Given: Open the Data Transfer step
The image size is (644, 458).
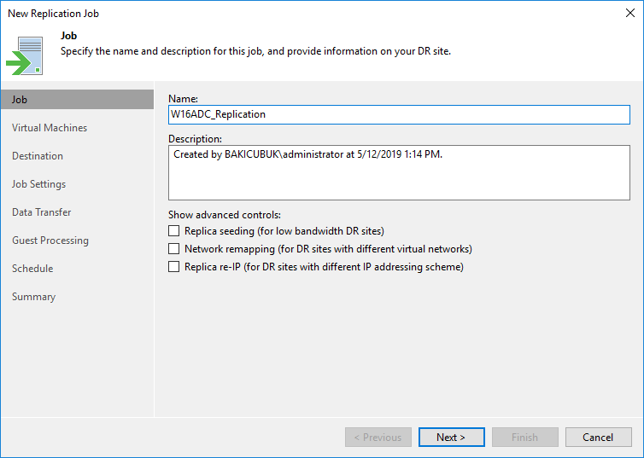Looking at the screenshot, I should pyautogui.click(x=42, y=212).
